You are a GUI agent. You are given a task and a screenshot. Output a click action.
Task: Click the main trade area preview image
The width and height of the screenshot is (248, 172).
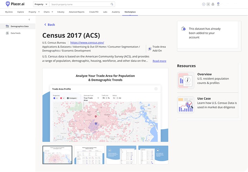click(105, 105)
